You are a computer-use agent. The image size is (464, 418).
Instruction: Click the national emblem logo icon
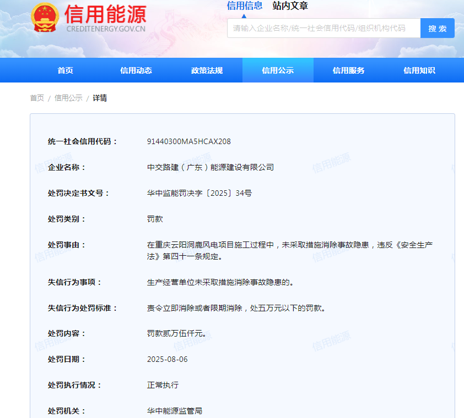[x=45, y=18]
